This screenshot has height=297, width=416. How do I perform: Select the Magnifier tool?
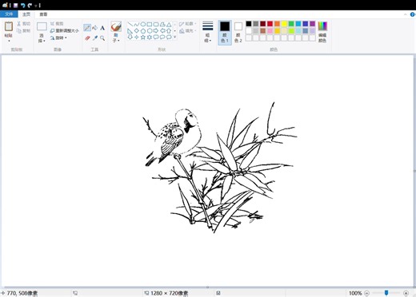(x=102, y=38)
